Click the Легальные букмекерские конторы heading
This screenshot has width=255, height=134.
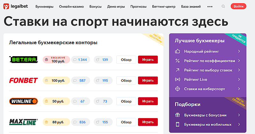(x=53, y=43)
